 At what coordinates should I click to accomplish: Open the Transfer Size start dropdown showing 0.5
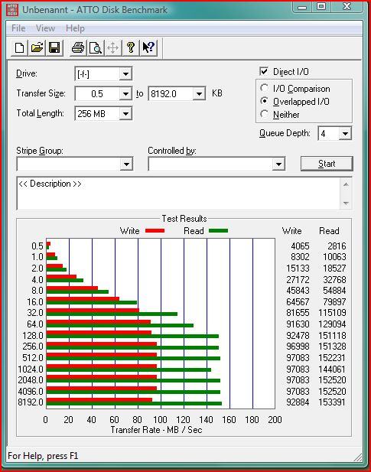tap(125, 94)
